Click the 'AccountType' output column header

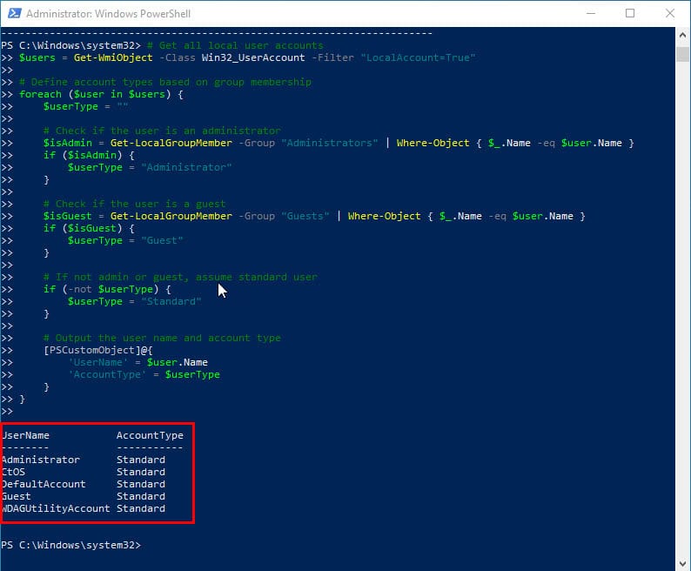[x=150, y=435]
